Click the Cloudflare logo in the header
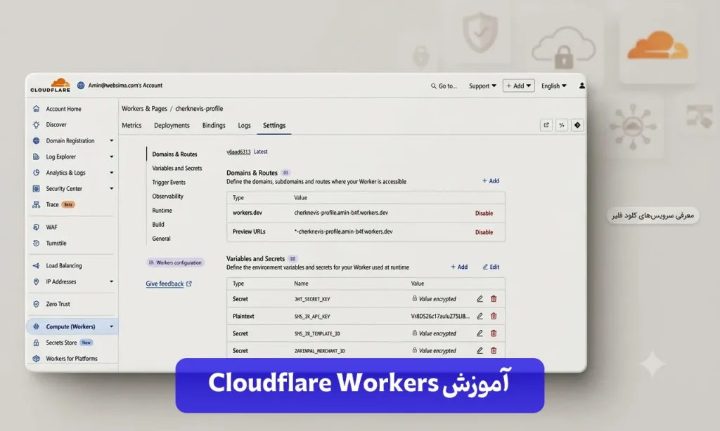The width and height of the screenshot is (720, 431). [51, 85]
